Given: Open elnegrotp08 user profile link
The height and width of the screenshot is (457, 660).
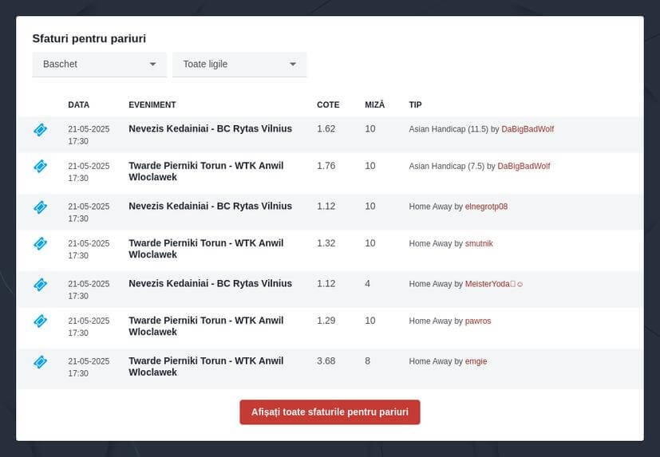Looking at the screenshot, I should [x=486, y=207].
